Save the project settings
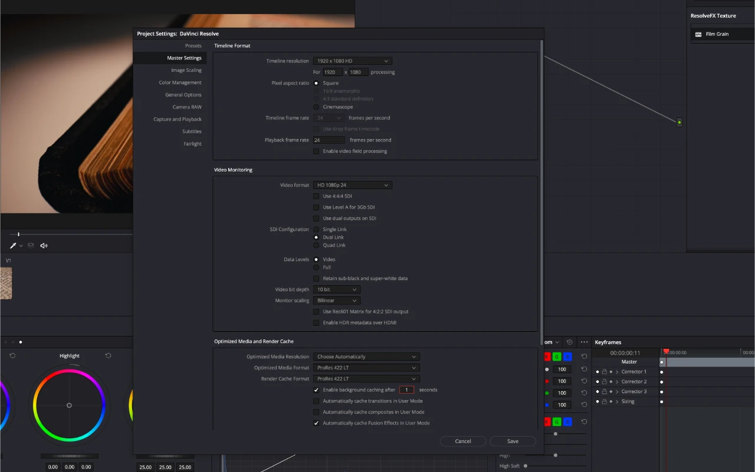 [x=513, y=441]
